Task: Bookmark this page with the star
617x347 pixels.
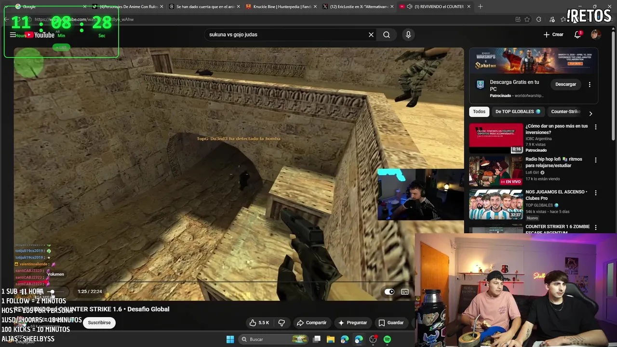Action: point(527,19)
